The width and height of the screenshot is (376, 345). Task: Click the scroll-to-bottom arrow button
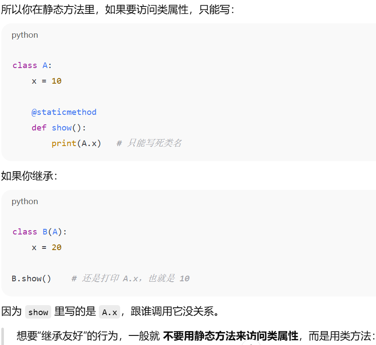coord(251,343)
